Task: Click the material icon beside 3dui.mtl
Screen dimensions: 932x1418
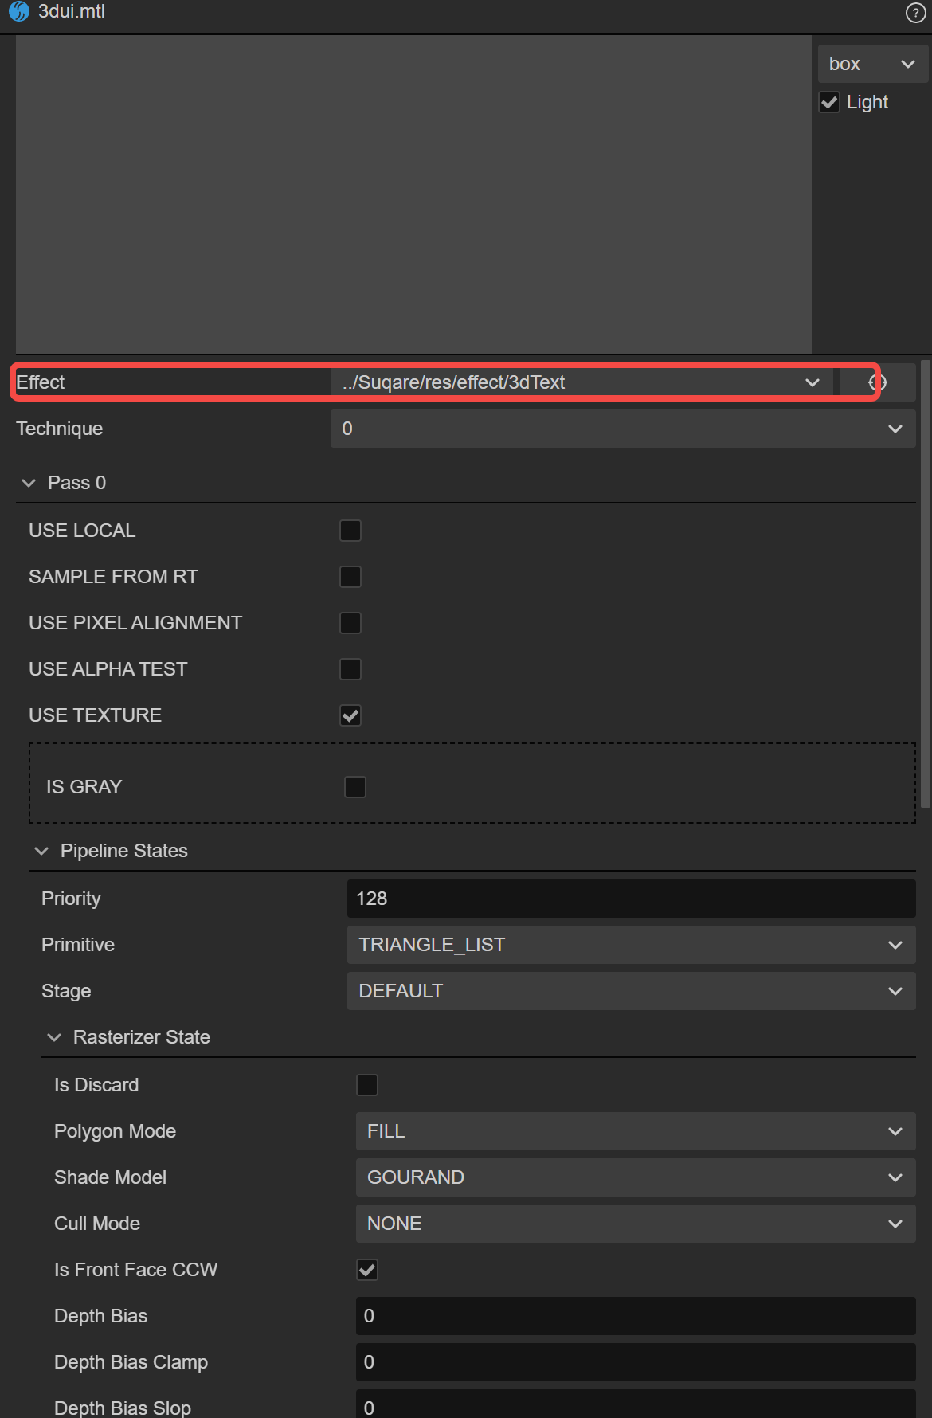Action: (x=19, y=12)
